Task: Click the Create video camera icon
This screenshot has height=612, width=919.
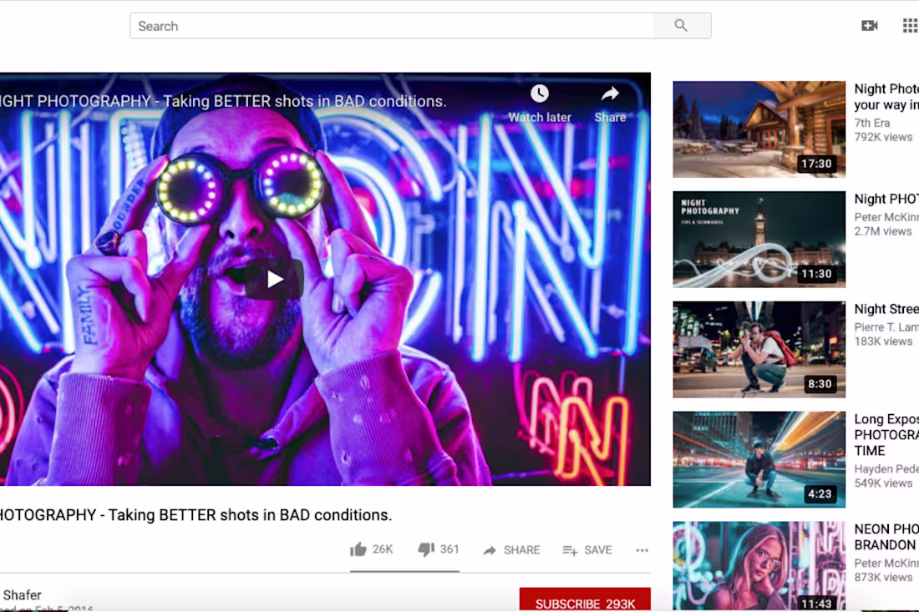Action: 869,25
